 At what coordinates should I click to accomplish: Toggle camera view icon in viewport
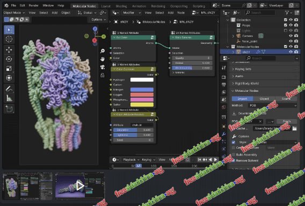coord(103,67)
